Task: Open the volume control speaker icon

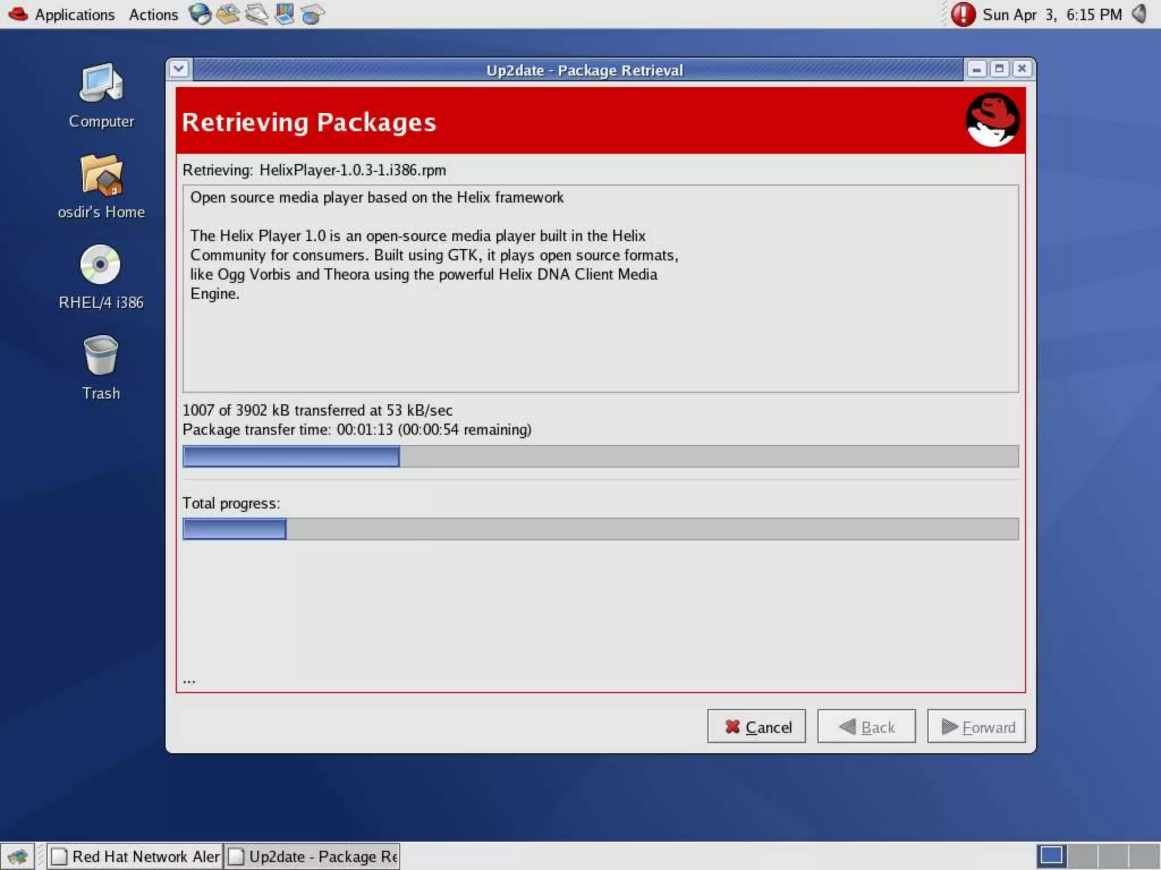Action: tap(1139, 14)
